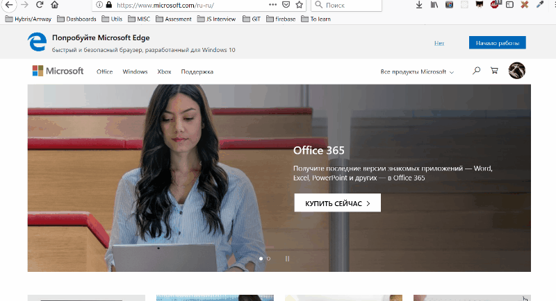This screenshot has width=556, height=301.
Task: Click the browser forward arrow
Action: coord(24,5)
